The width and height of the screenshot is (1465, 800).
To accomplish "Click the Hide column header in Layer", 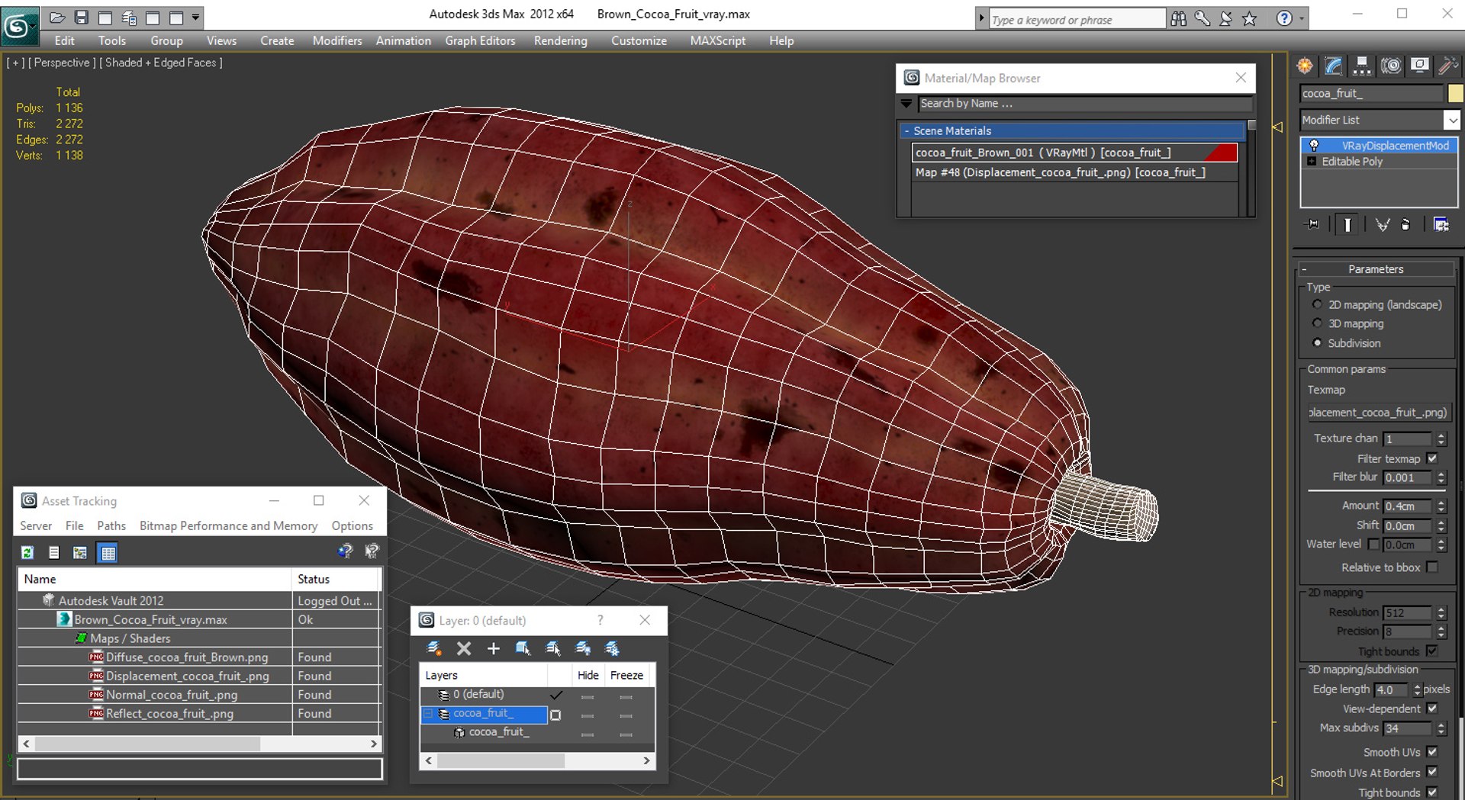I will 588,675.
